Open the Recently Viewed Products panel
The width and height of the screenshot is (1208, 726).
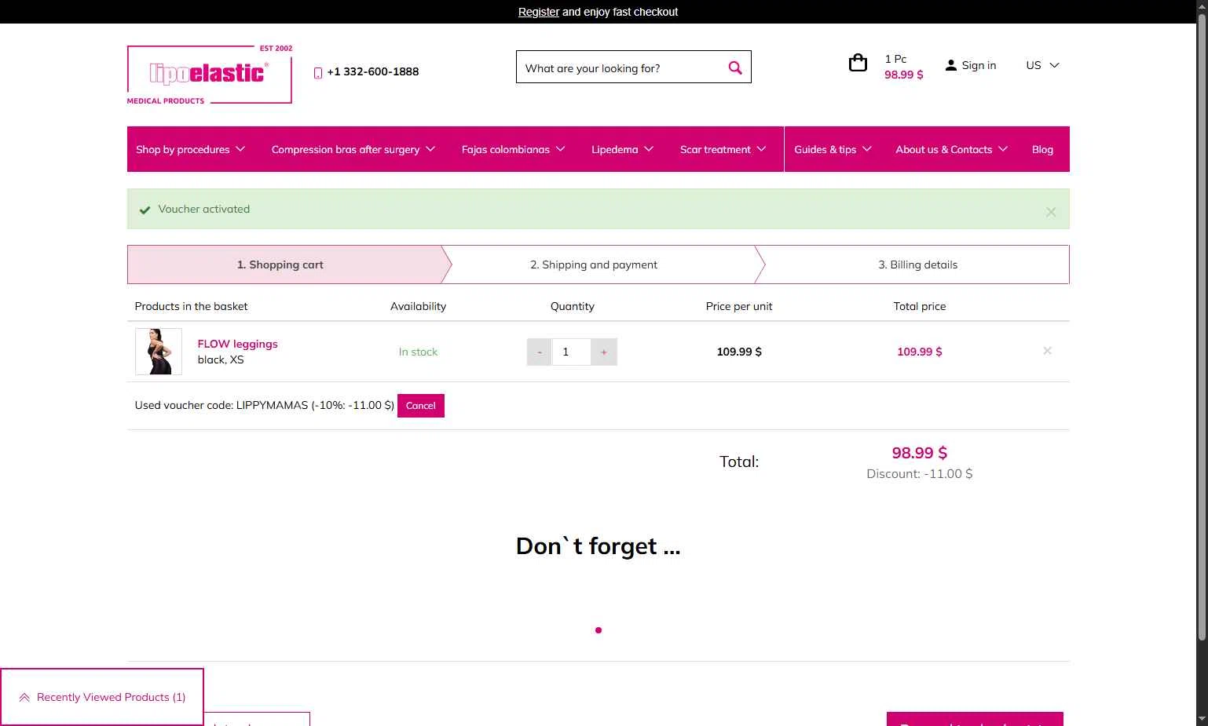click(x=102, y=697)
